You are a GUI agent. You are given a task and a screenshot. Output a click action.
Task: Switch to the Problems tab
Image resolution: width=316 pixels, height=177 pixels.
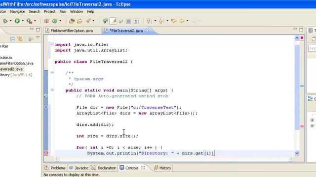[55, 168]
